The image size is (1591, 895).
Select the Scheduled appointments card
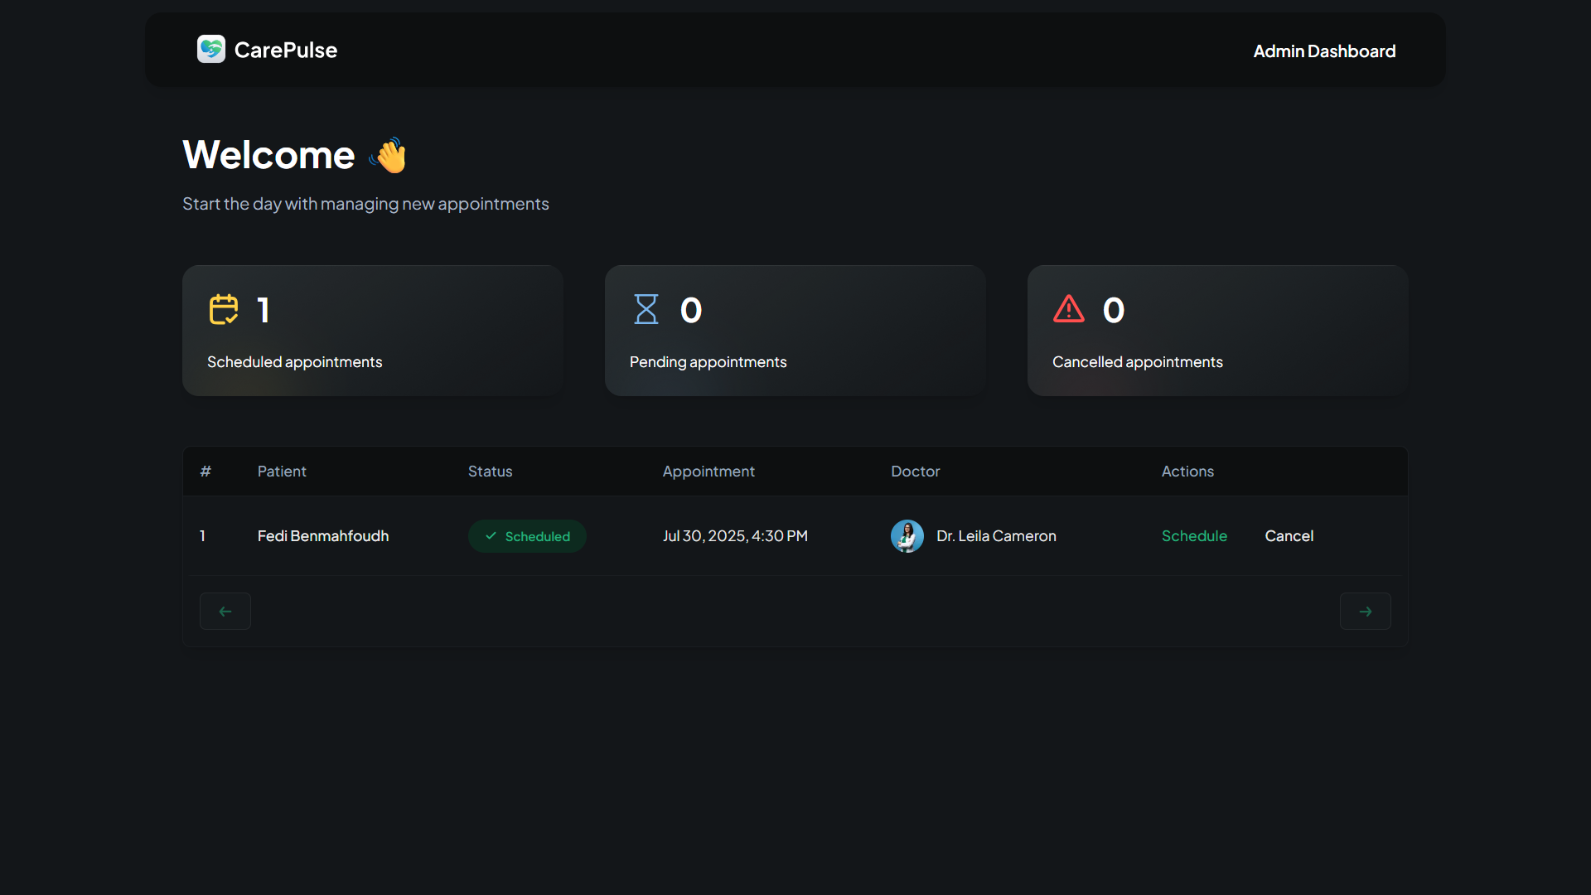(x=373, y=331)
